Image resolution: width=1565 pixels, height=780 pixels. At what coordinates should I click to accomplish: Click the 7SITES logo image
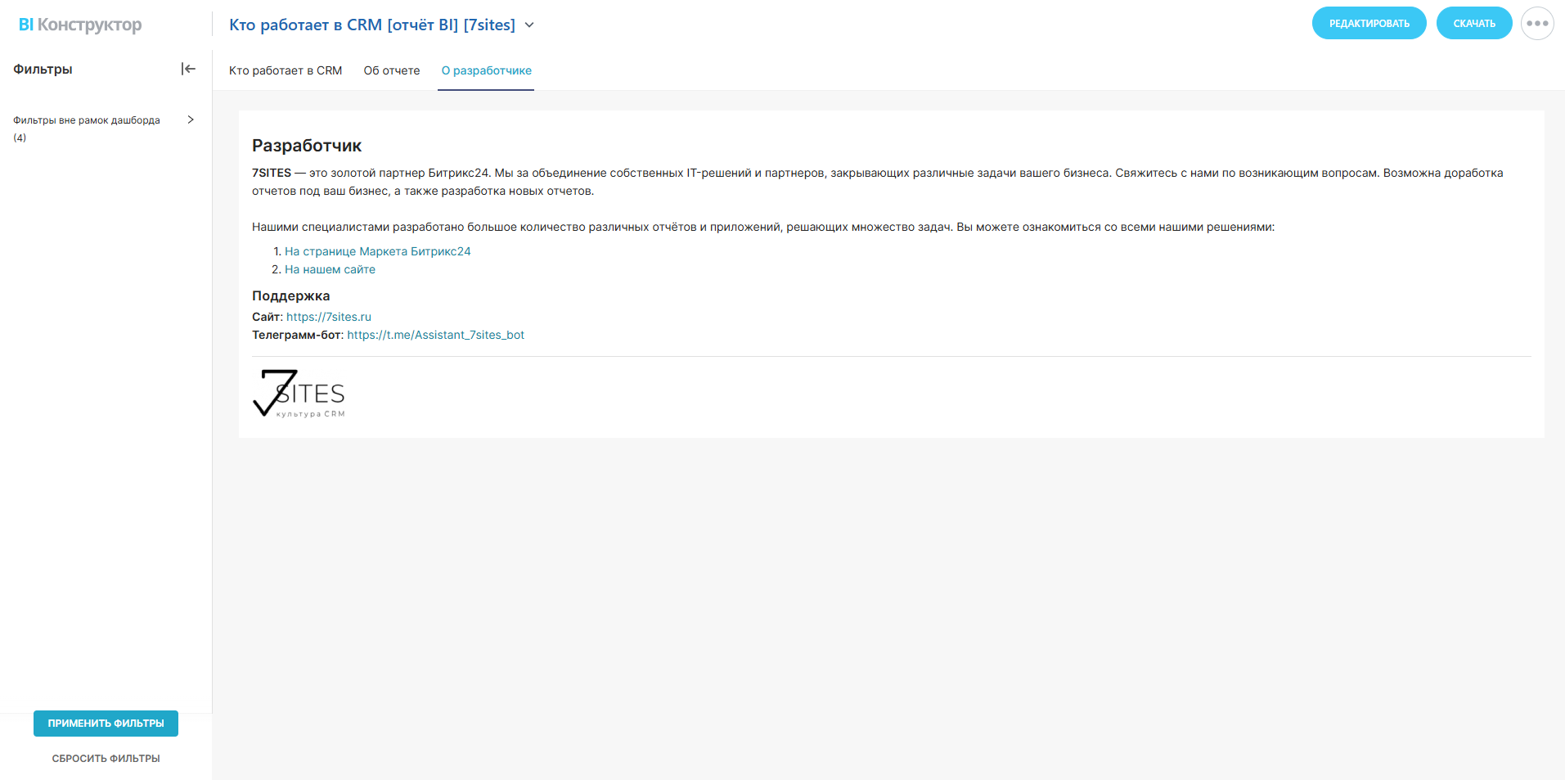(299, 394)
